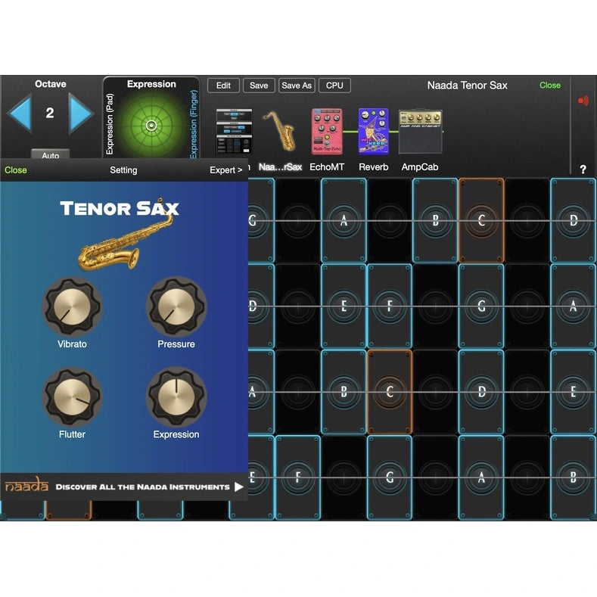This screenshot has height=597, width=597.
Task: Adjust the Expression knob
Action: click(176, 396)
